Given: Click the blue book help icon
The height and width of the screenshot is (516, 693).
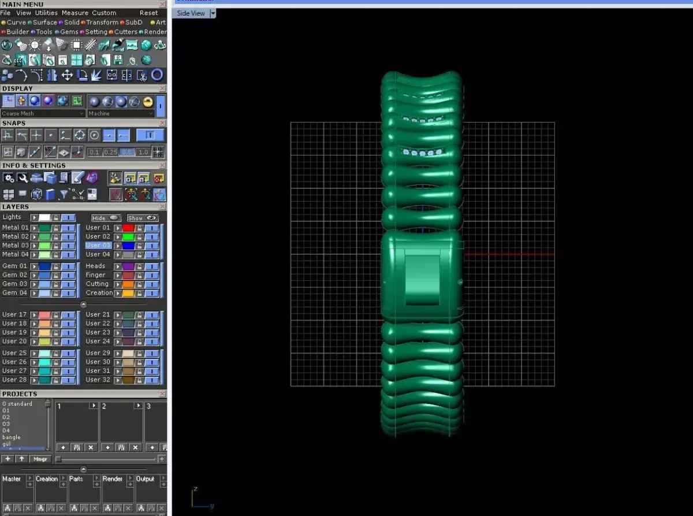Looking at the screenshot, I should coord(50,194).
